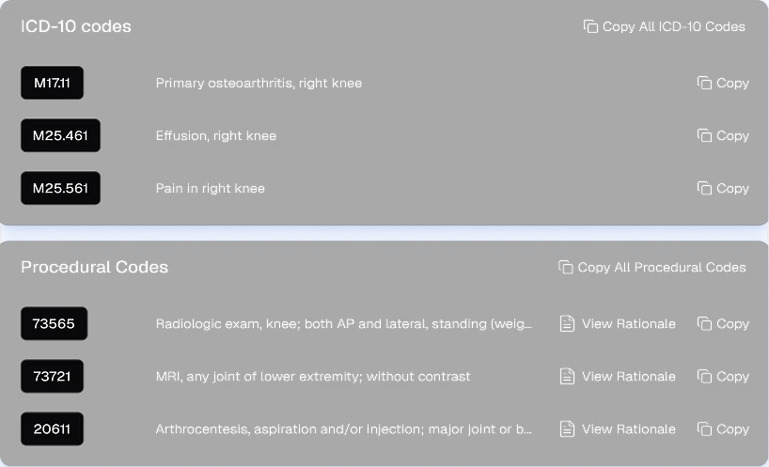Select the M25.461 code badge
Viewport: 769px width, 467px height.
pyautogui.click(x=60, y=135)
